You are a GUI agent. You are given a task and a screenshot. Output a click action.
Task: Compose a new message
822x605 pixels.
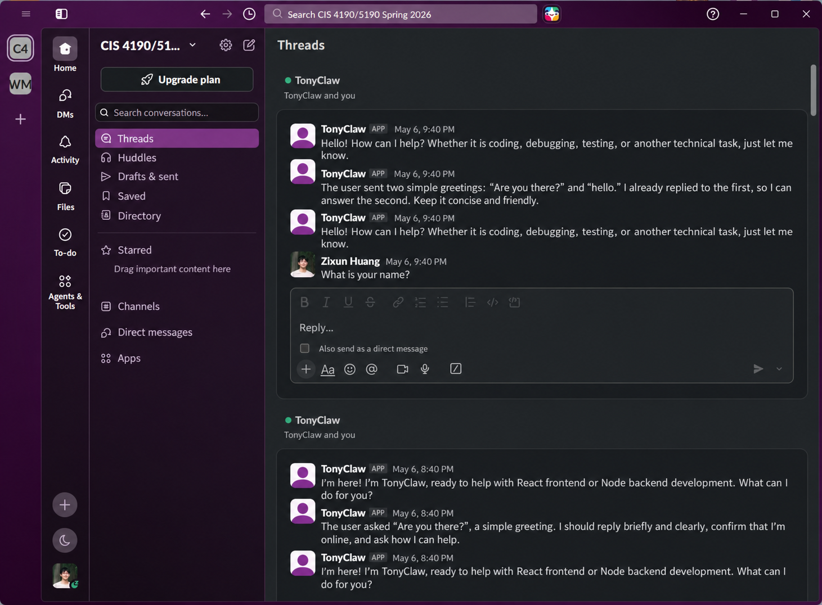[x=249, y=45]
